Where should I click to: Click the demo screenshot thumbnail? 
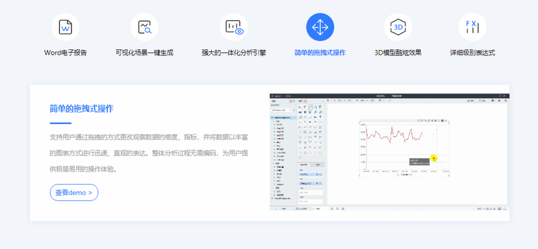click(x=389, y=151)
